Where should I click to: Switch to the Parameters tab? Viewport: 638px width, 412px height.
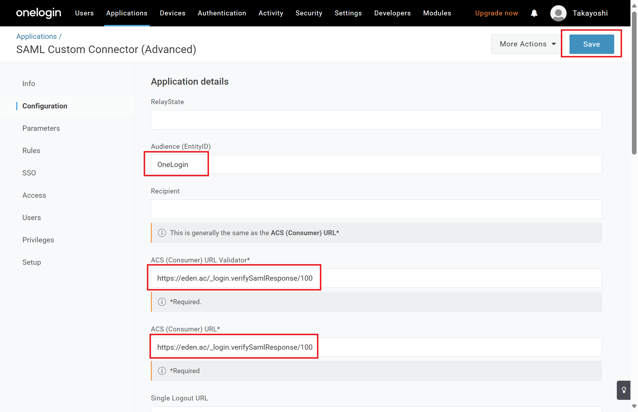[x=41, y=128]
